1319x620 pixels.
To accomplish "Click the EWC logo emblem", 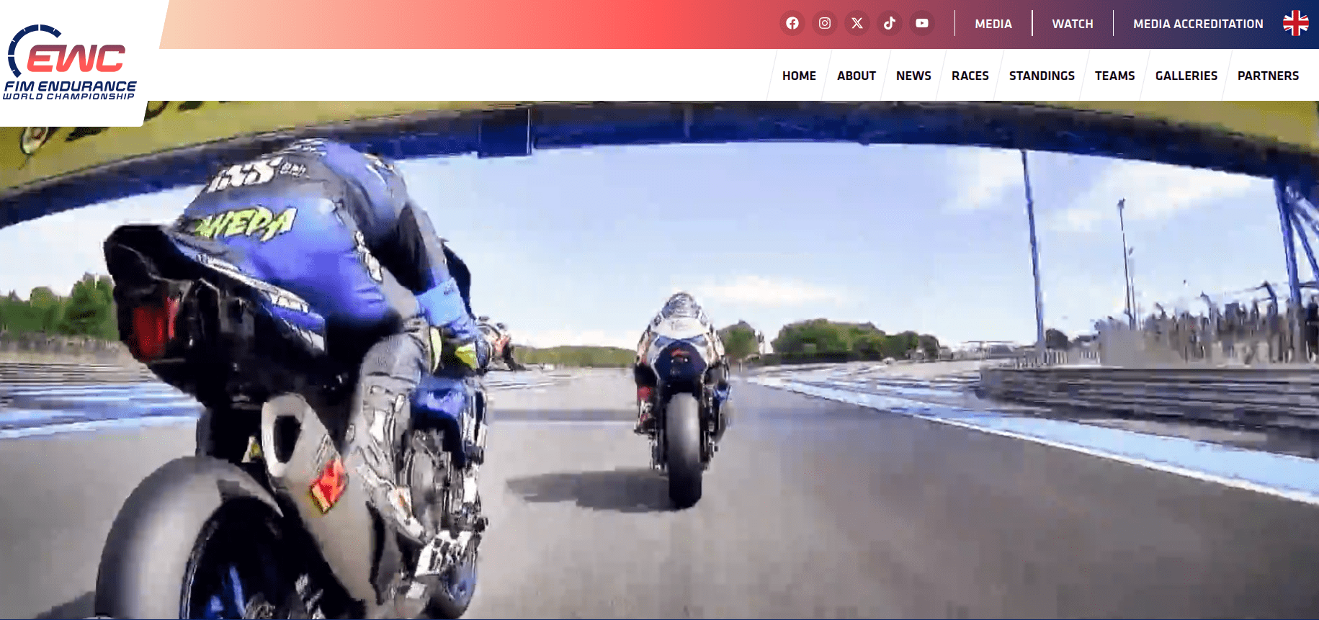I will pos(67,52).
